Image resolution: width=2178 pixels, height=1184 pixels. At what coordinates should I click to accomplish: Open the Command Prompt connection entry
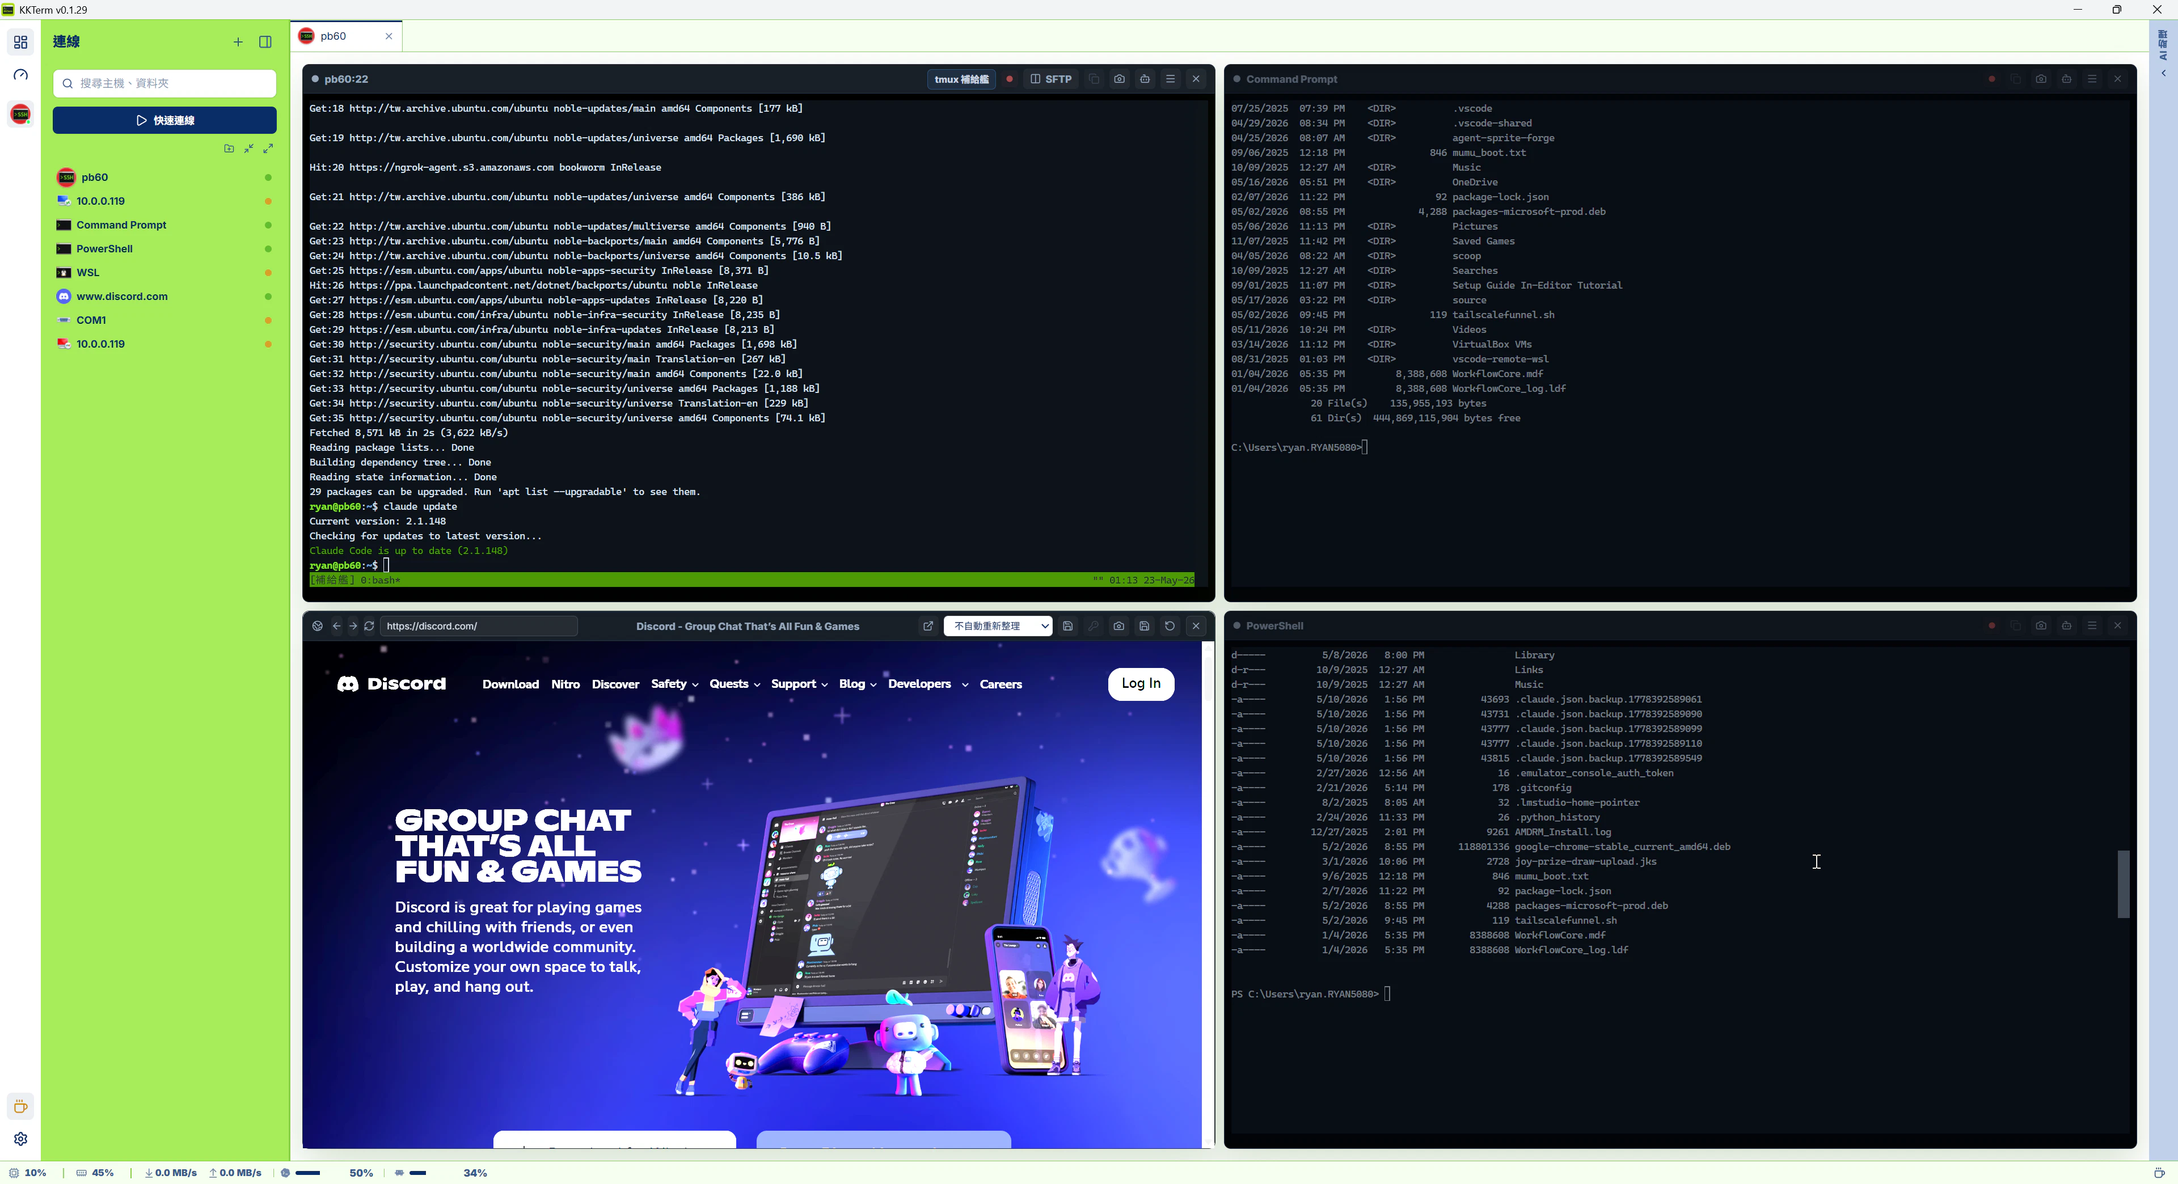[164, 225]
